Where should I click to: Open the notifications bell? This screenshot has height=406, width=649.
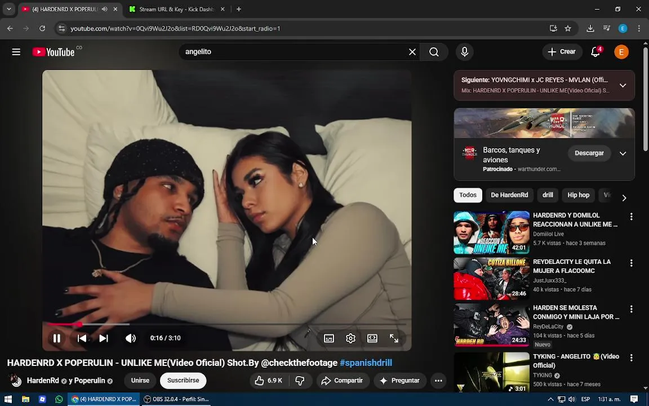click(x=595, y=52)
